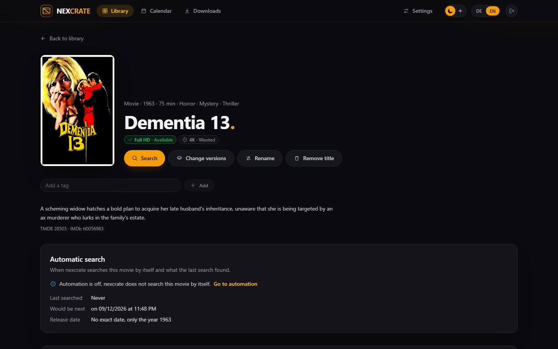This screenshot has width=558, height=349.
Task: Open Change versions
Action: click(x=201, y=158)
